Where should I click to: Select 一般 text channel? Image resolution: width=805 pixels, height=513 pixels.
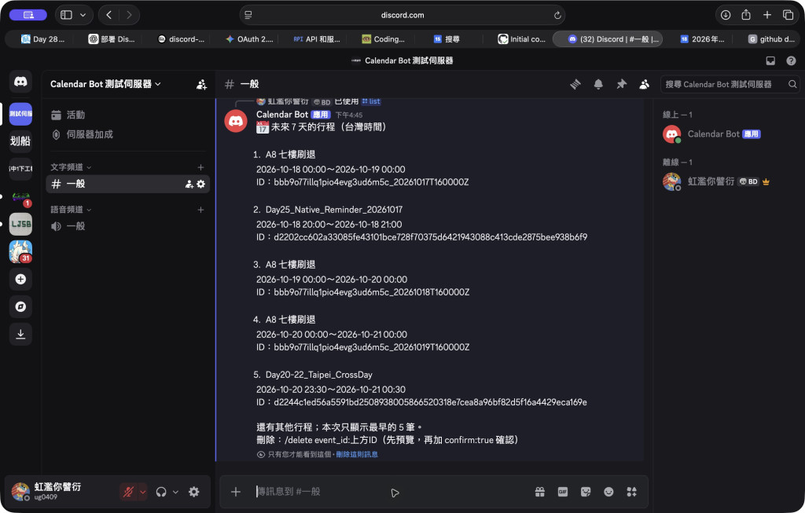tap(128, 184)
